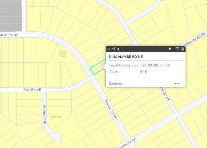Click the Walker Ct NE street label

click(x=45, y=114)
